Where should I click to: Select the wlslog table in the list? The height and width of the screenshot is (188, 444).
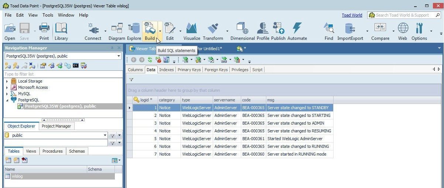coord(59,176)
